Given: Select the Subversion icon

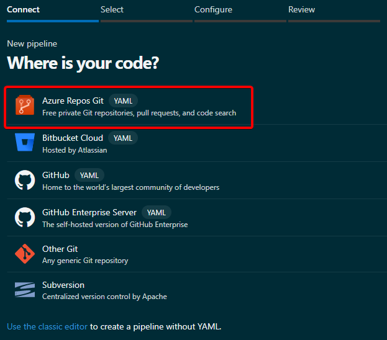Looking at the screenshot, I should click(x=25, y=290).
